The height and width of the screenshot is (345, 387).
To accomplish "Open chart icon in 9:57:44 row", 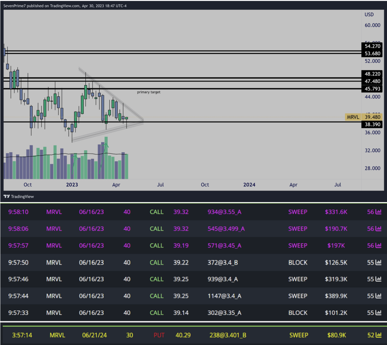I will 379,296.
